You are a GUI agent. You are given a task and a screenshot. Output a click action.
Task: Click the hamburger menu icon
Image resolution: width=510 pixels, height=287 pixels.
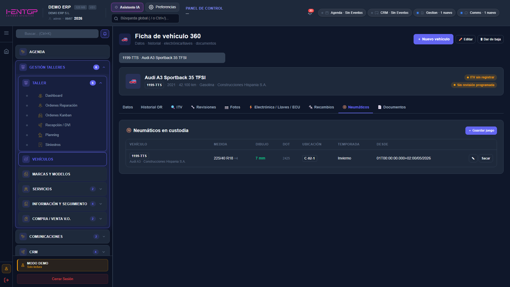pos(6,33)
